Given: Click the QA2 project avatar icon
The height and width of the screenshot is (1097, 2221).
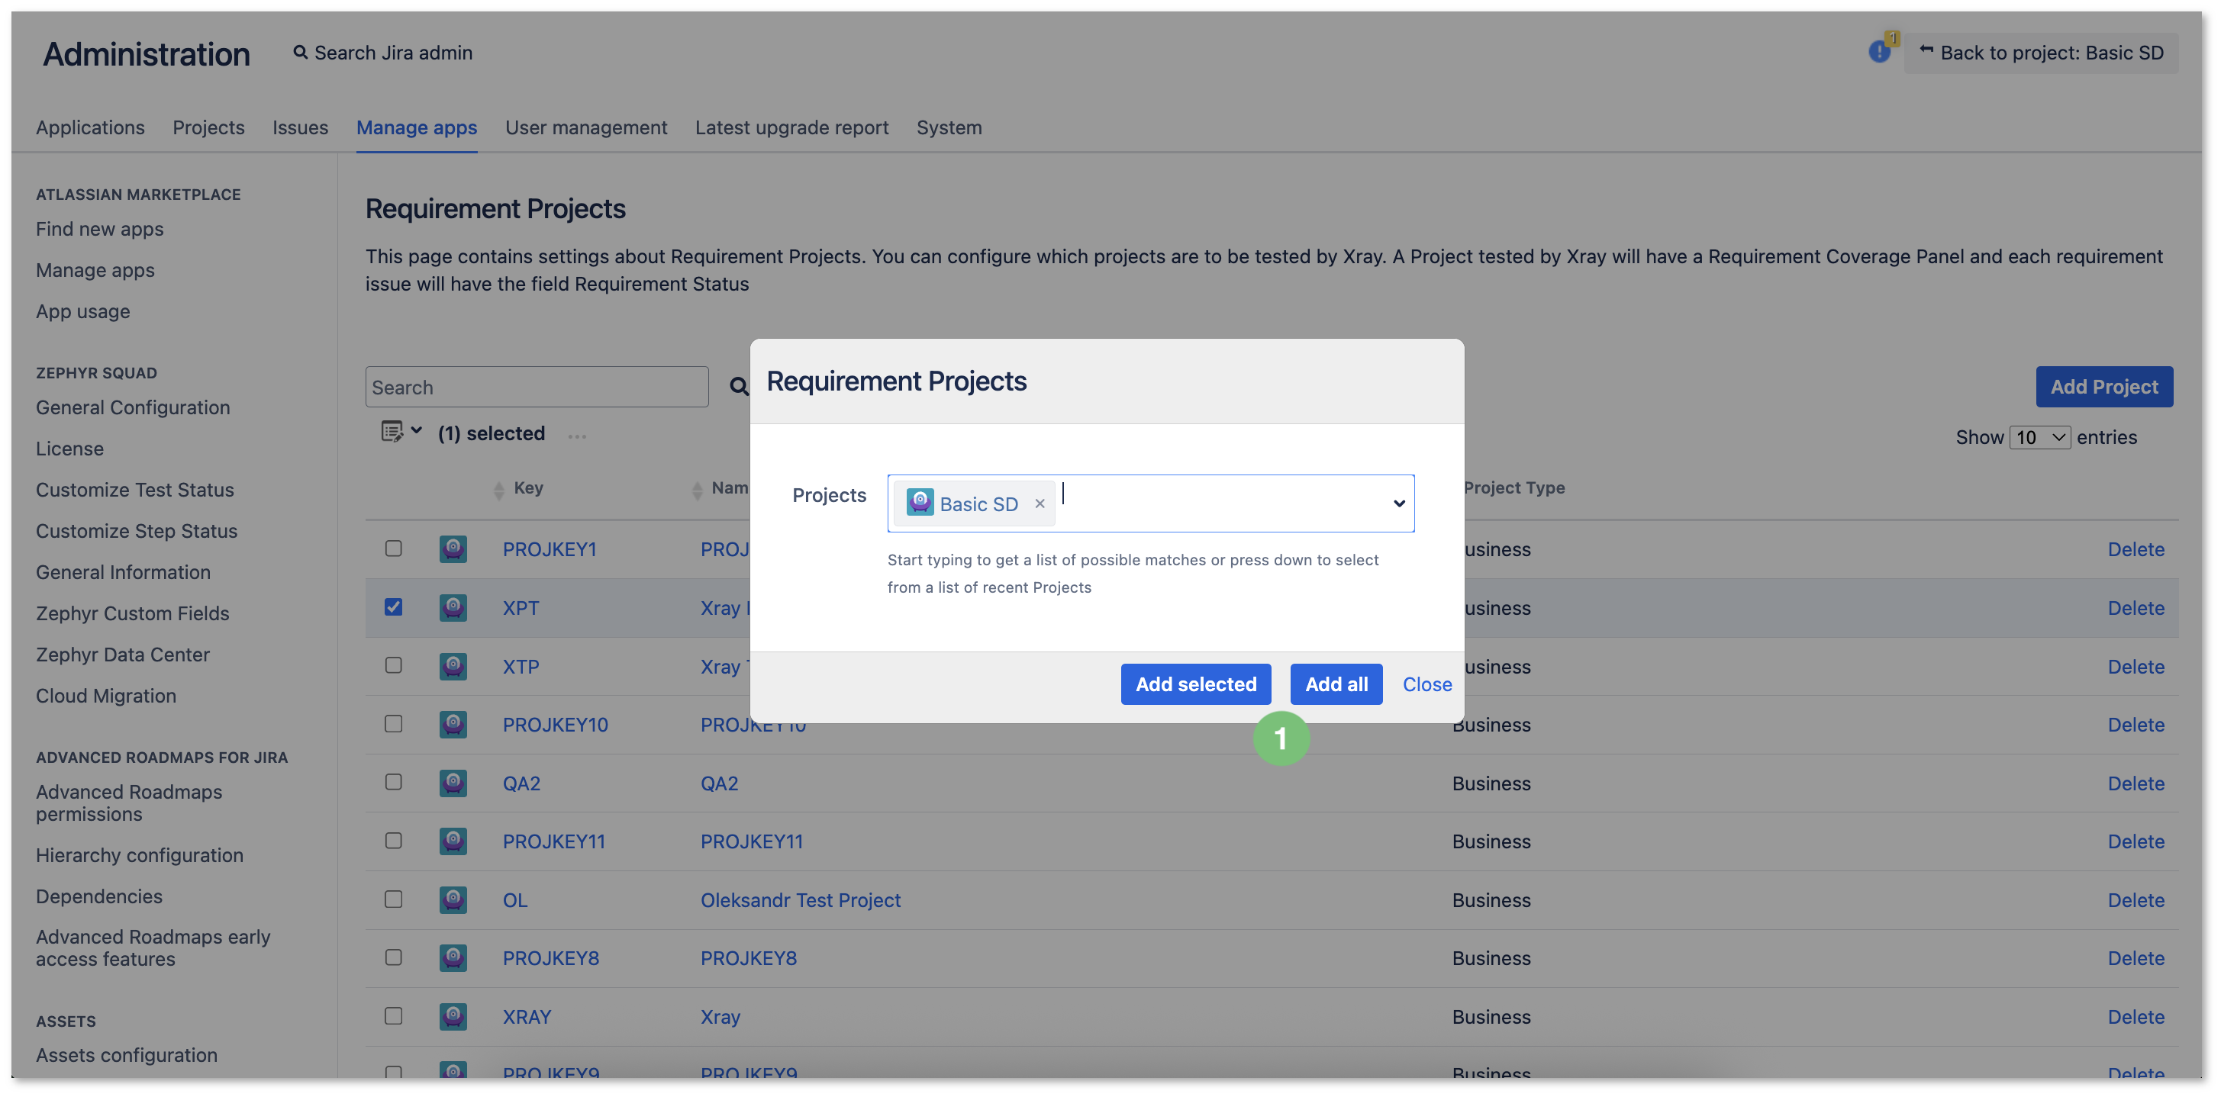Looking at the screenshot, I should 453,783.
